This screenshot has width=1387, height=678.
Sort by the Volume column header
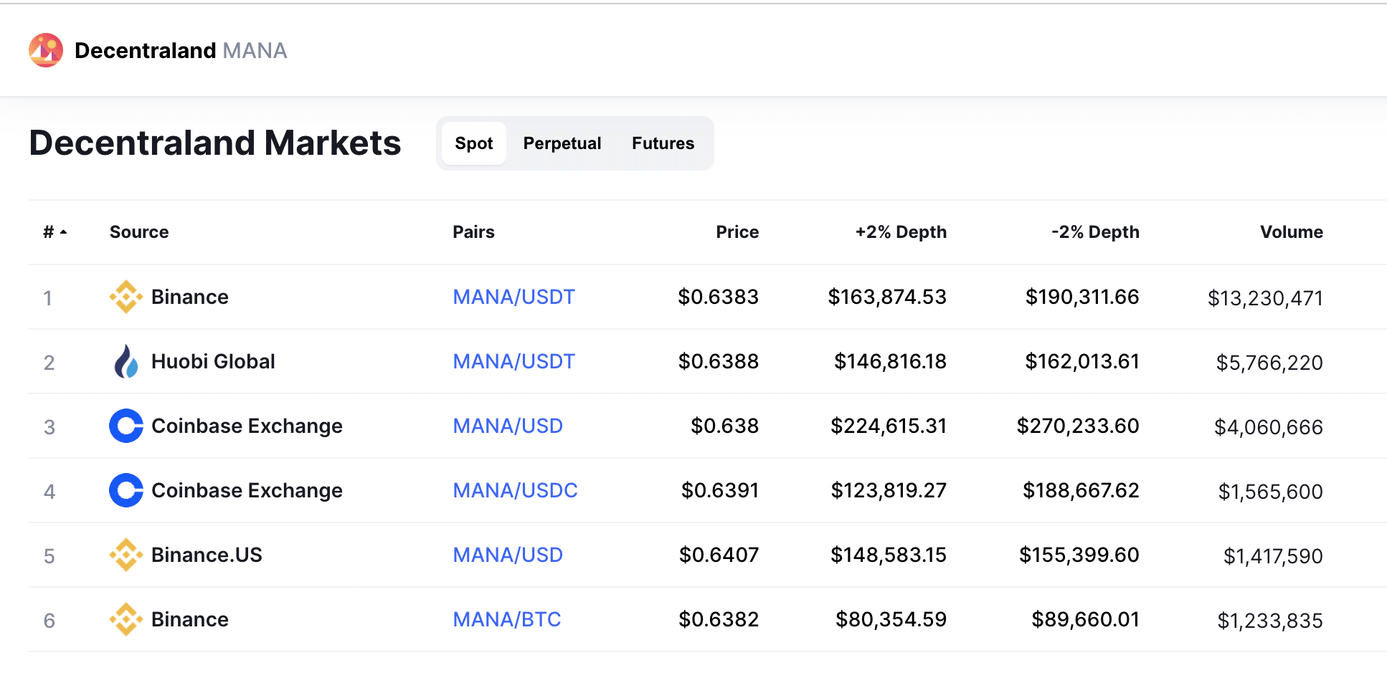pyautogui.click(x=1292, y=232)
